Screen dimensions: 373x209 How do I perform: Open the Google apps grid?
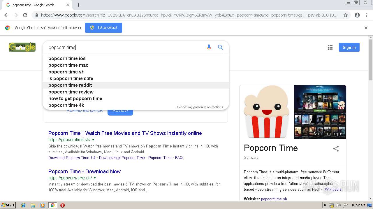330,47
